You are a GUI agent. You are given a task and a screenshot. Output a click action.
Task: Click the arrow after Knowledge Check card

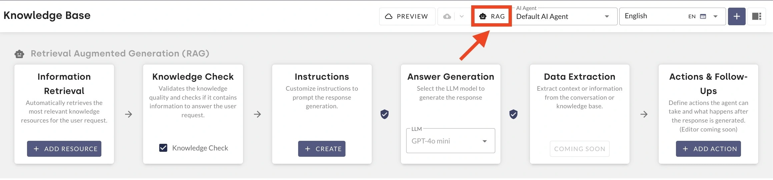tap(257, 114)
